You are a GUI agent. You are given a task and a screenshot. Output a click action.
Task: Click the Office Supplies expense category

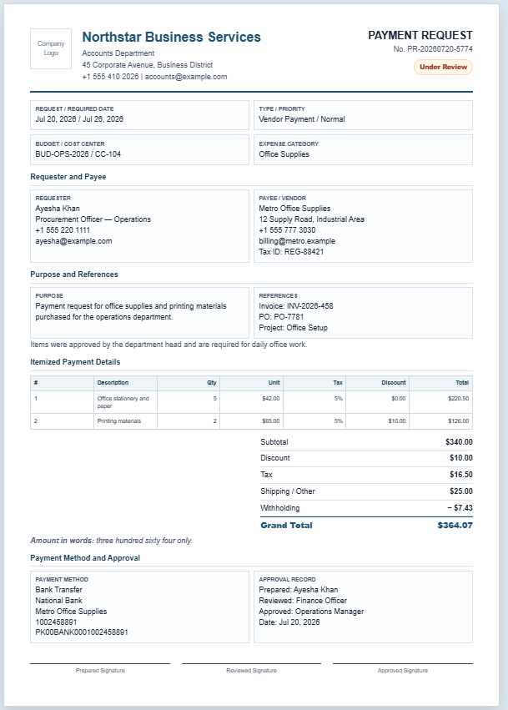(284, 154)
